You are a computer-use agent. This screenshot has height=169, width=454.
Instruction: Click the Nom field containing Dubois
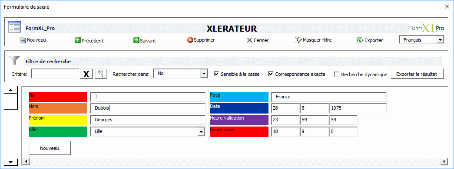coord(148,108)
